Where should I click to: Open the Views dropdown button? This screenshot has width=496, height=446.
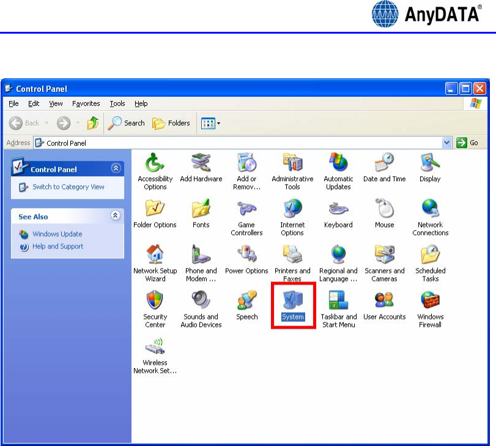(210, 123)
